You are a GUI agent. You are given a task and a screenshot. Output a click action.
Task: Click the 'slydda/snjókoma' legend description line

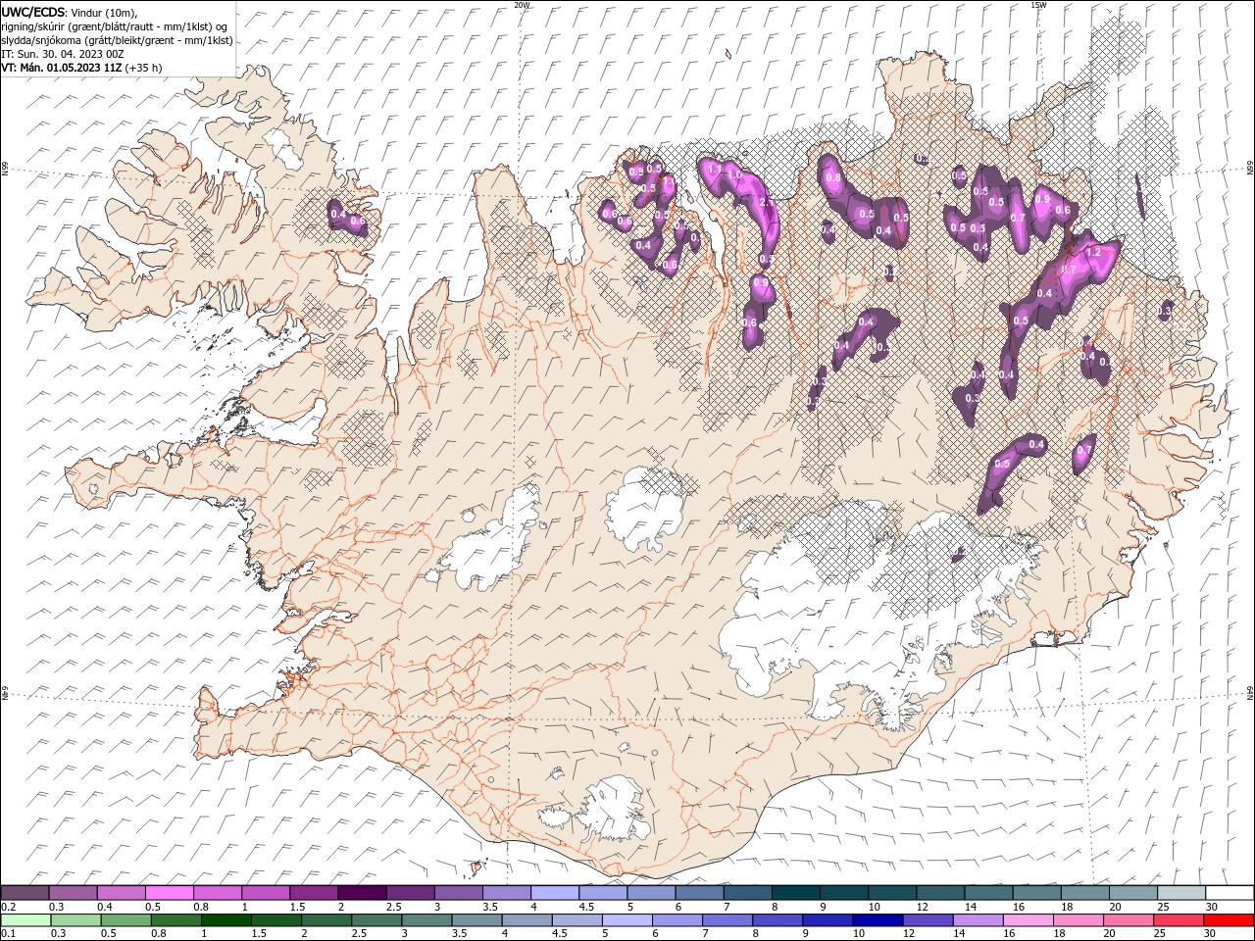coord(118,40)
